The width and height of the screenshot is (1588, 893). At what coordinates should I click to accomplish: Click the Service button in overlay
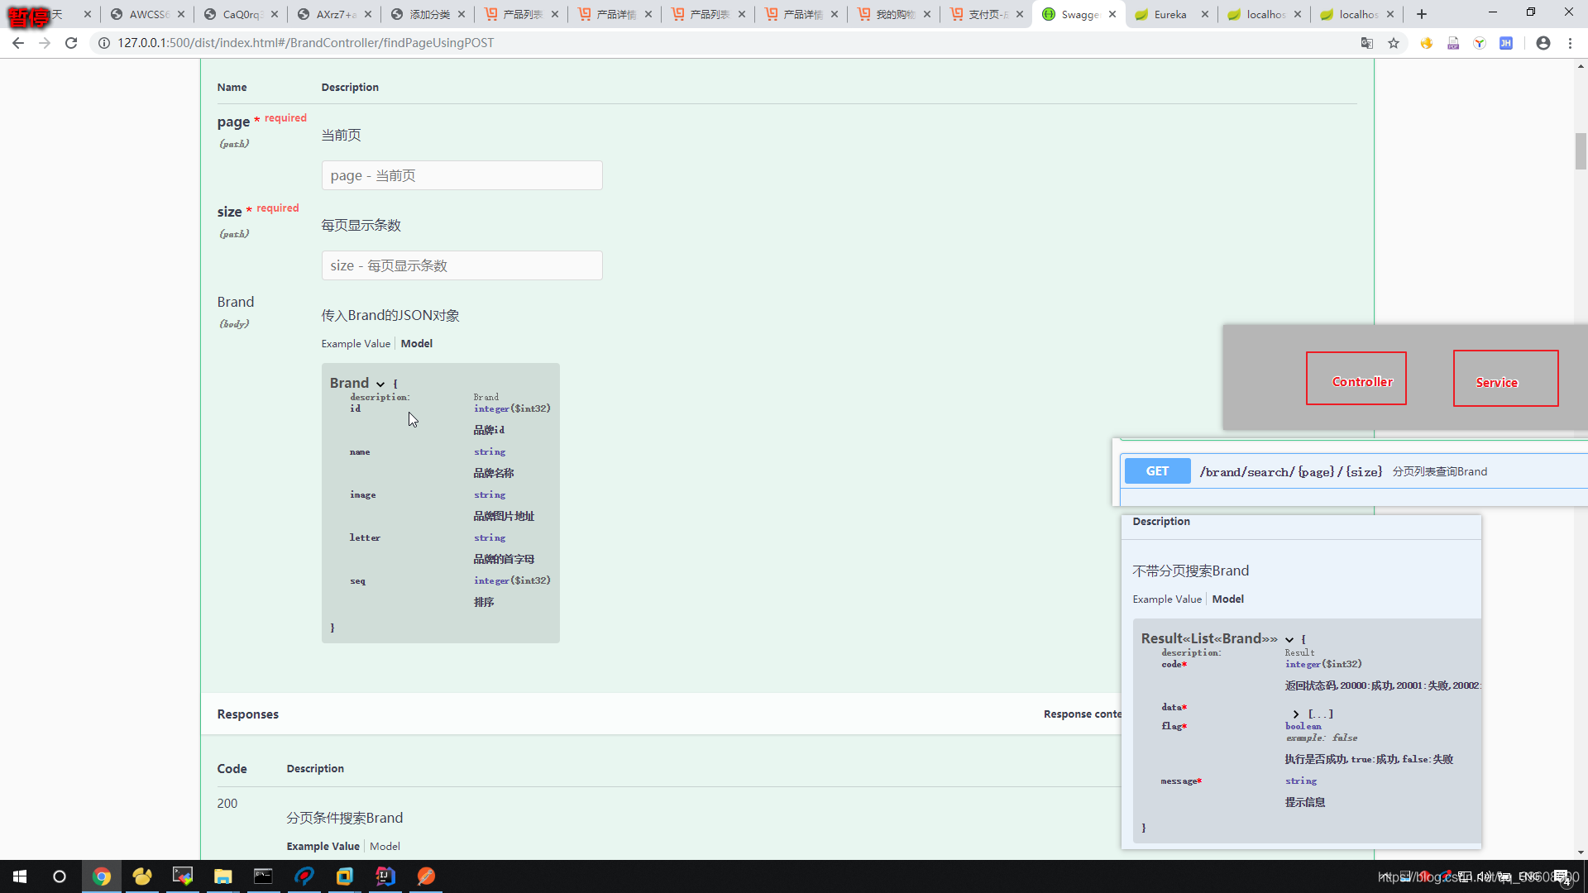pos(1498,382)
